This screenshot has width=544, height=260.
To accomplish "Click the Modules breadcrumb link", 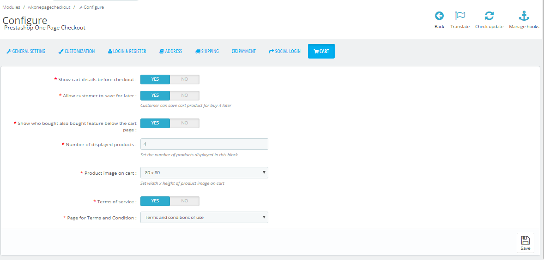I will (x=11, y=7).
